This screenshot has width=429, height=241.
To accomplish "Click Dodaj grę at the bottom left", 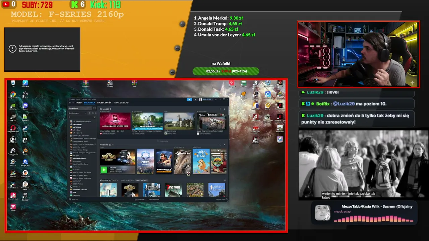I will point(73,199).
